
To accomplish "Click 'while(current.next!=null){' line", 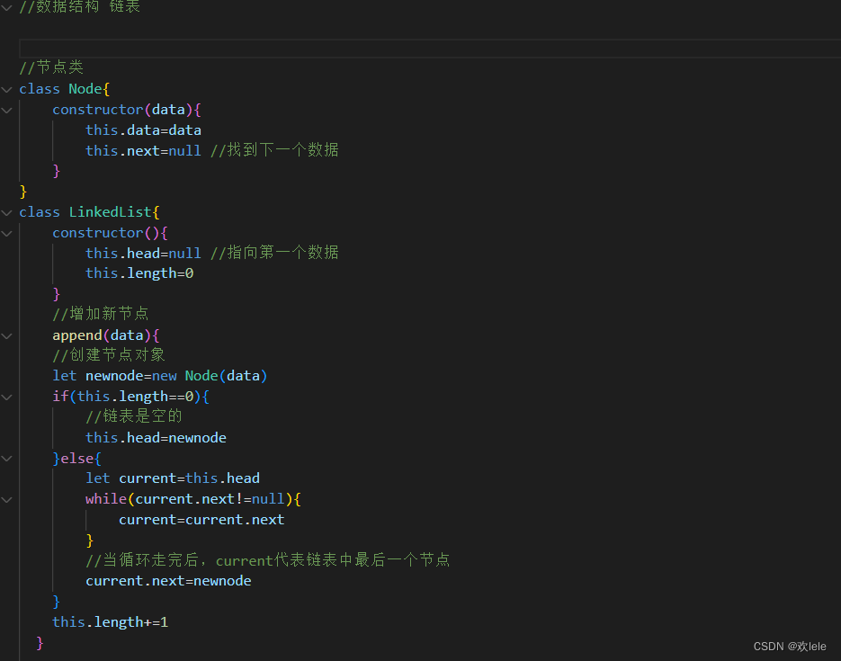I will click(x=193, y=499).
